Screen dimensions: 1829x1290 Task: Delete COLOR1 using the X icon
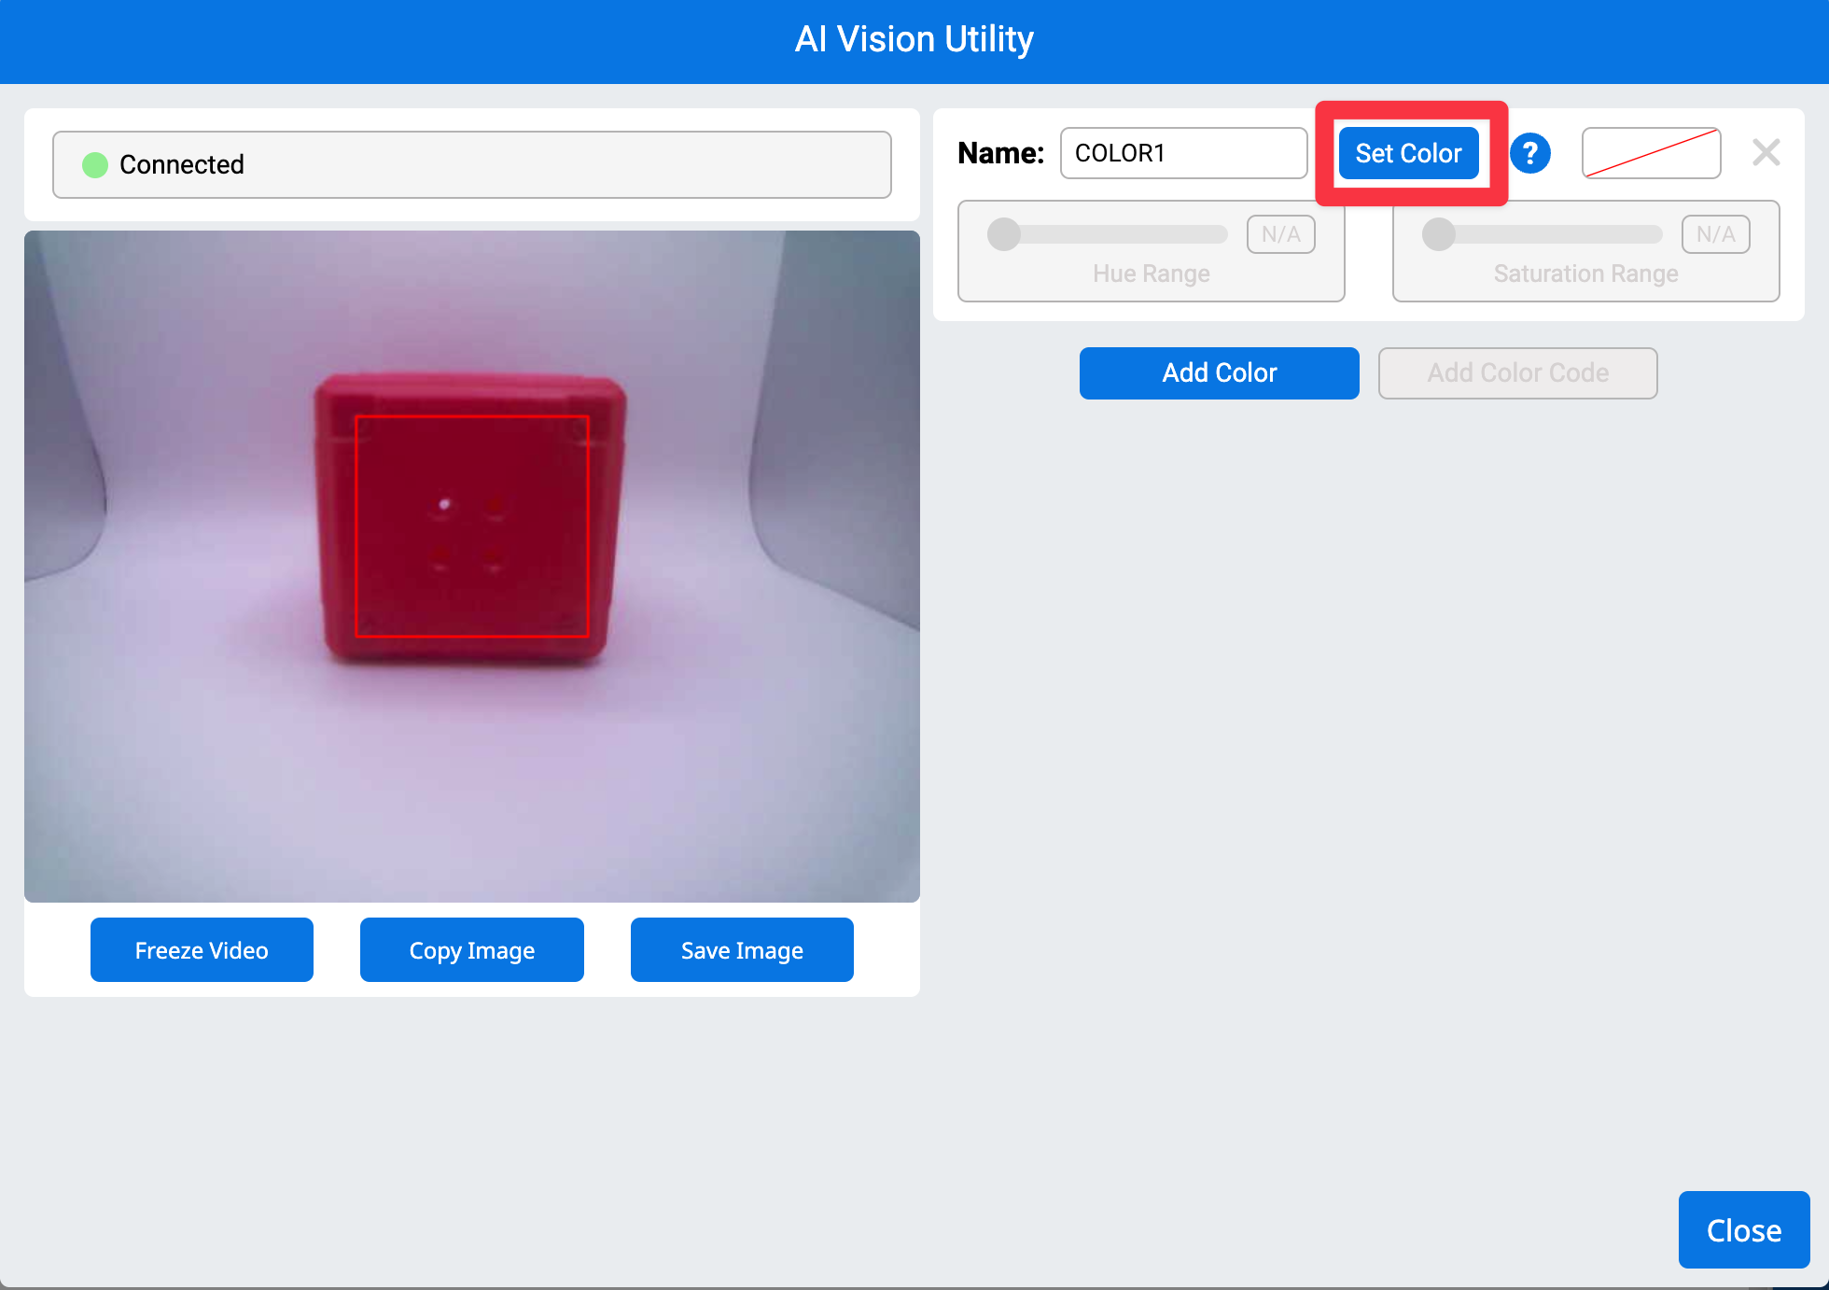[1766, 152]
